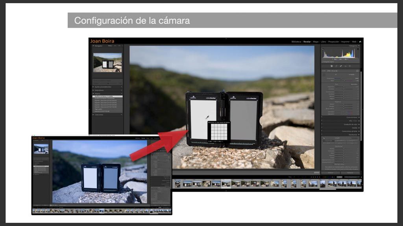Collapse the Navegador panel
The height and width of the screenshot is (226, 403).
coord(92,46)
